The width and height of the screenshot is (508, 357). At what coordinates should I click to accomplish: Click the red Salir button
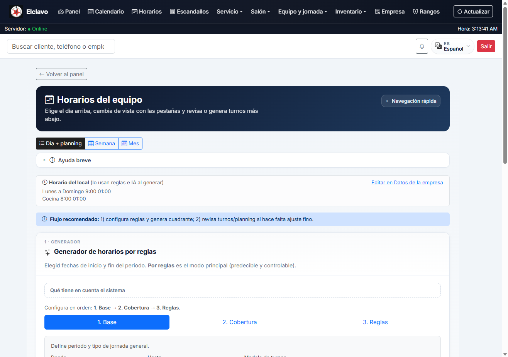[486, 46]
